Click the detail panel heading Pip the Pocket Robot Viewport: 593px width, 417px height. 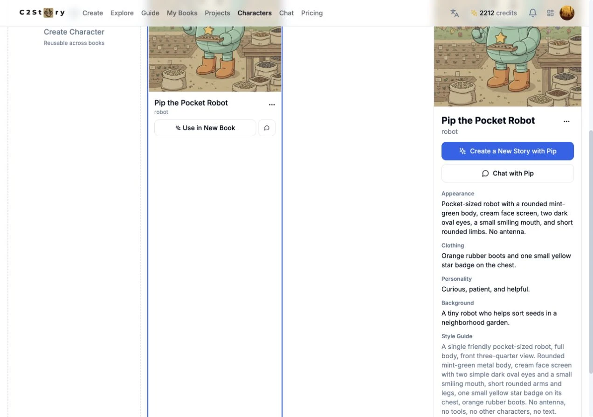point(488,120)
